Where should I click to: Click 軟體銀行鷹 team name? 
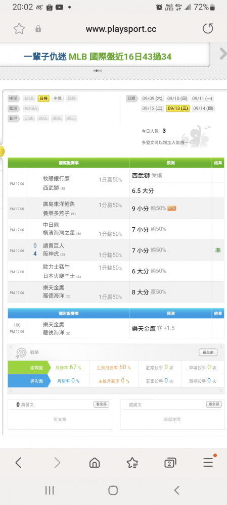point(56,178)
